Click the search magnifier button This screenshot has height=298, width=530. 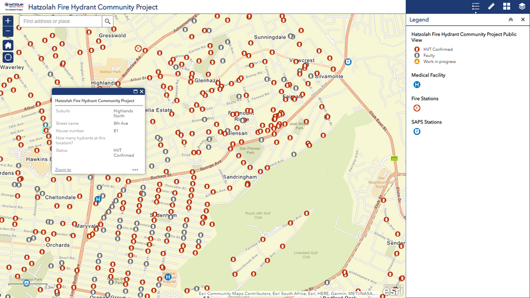coord(108,21)
